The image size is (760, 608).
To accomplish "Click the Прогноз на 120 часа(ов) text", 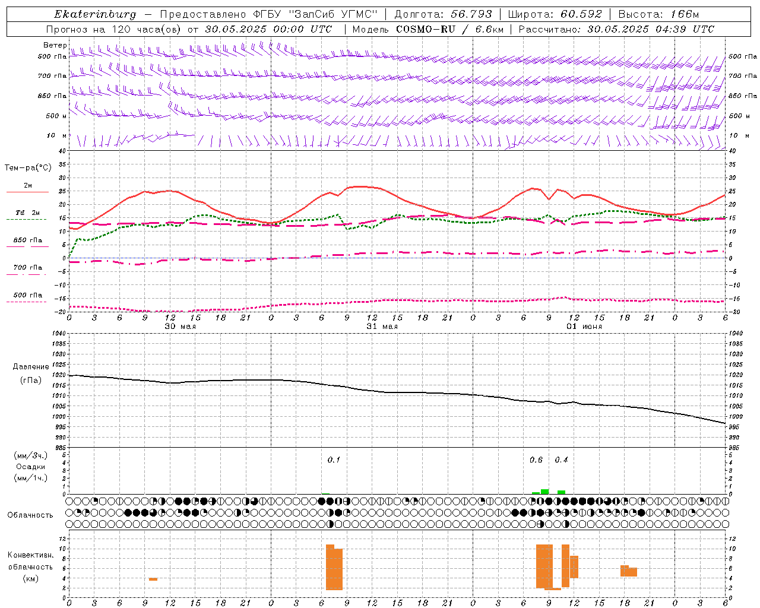I will click(115, 29).
